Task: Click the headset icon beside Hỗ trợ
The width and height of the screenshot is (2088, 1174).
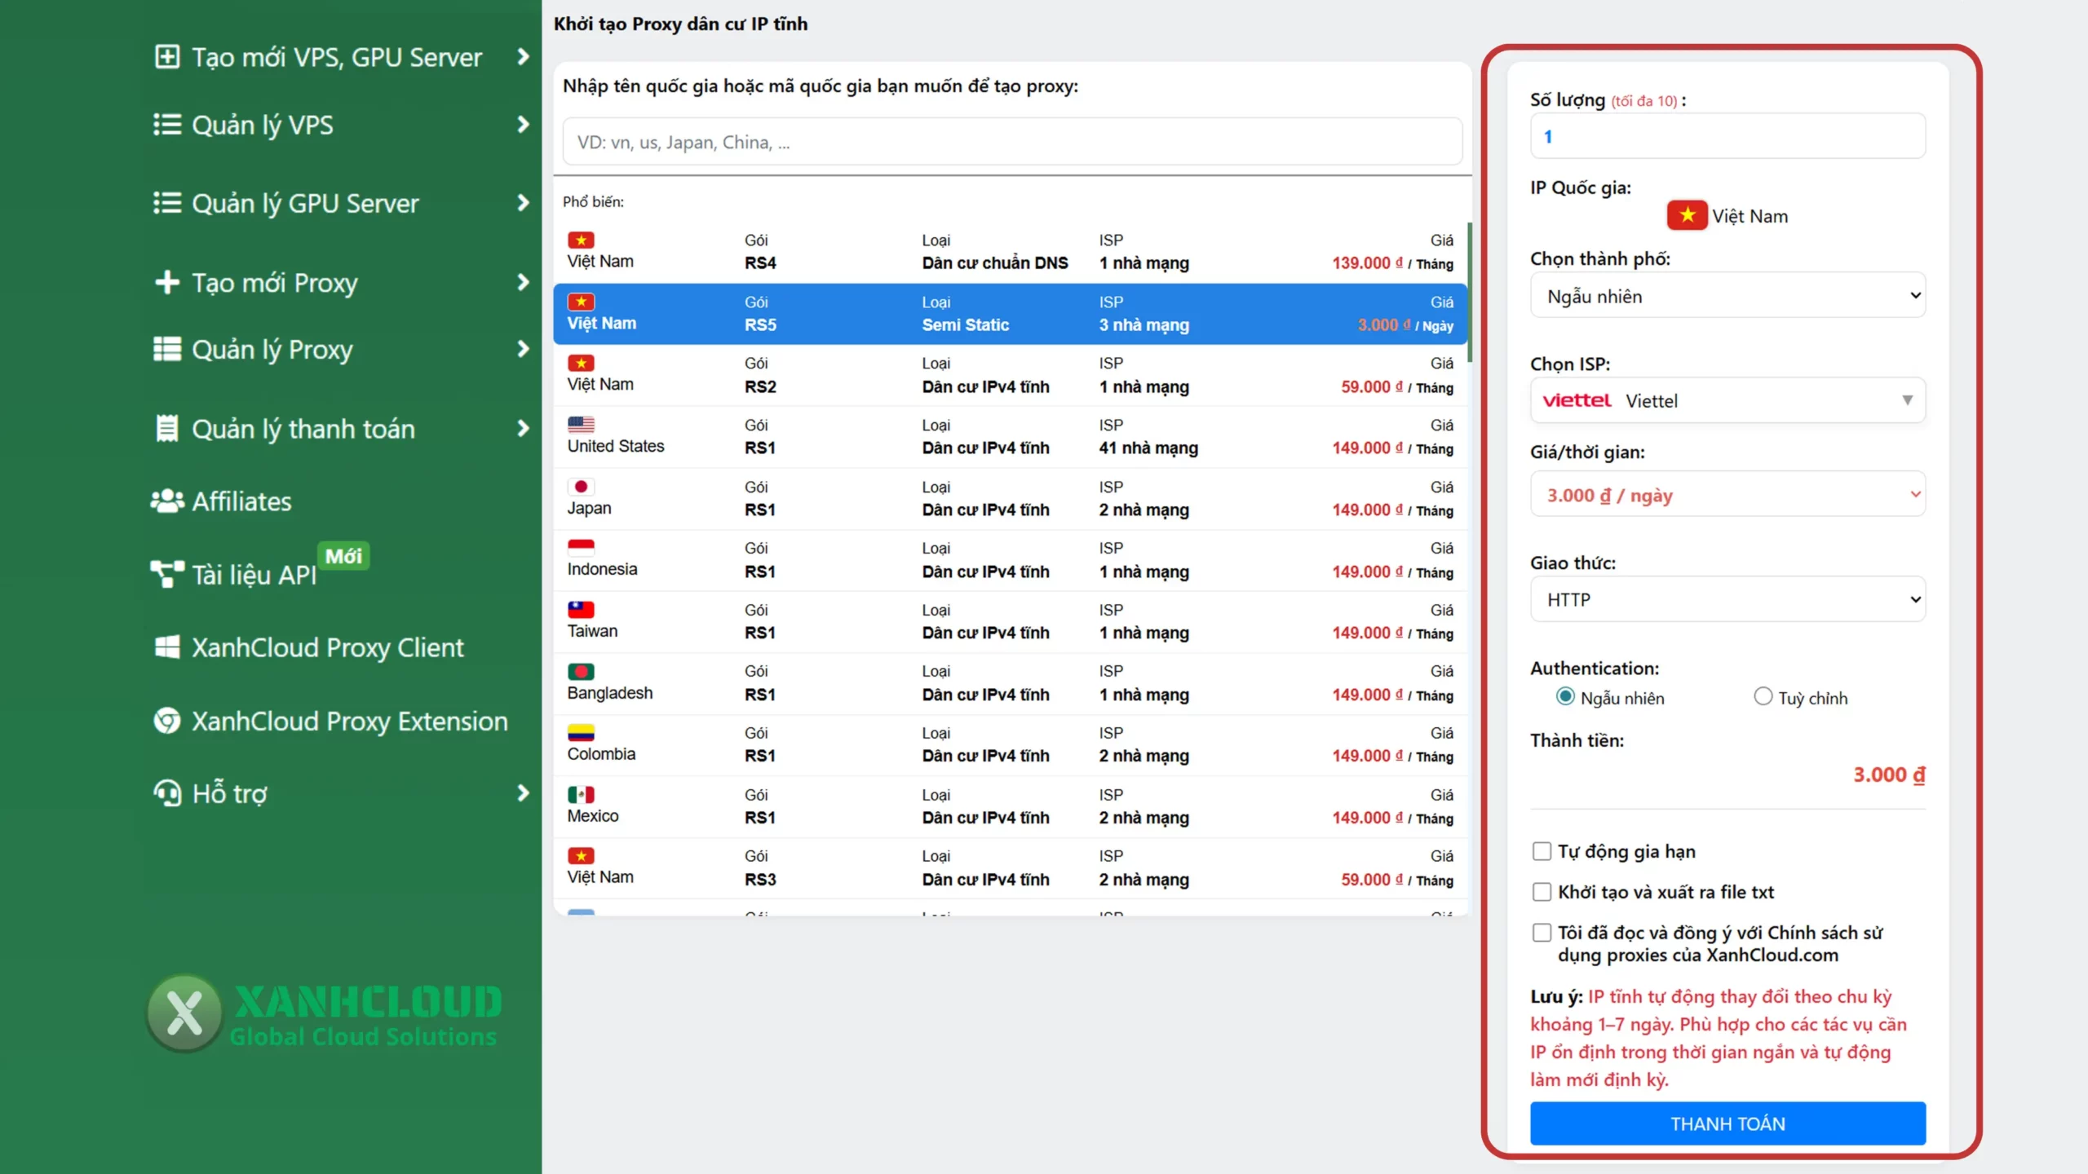Action: [167, 792]
